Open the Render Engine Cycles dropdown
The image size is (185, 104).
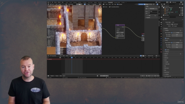pos(177,22)
